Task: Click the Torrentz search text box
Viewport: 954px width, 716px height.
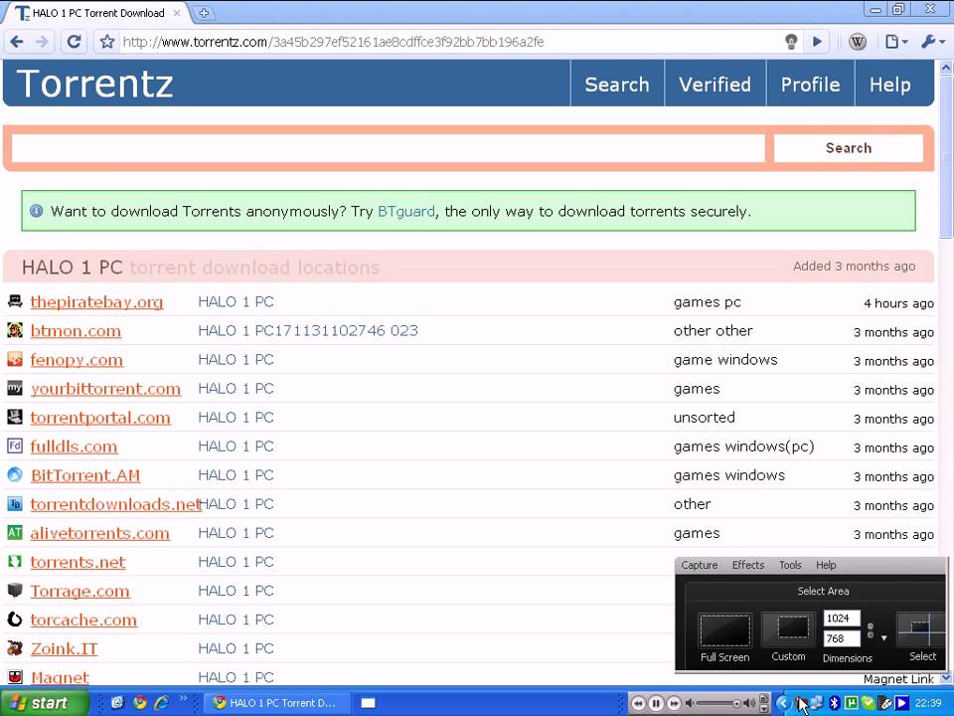Action: point(389,148)
